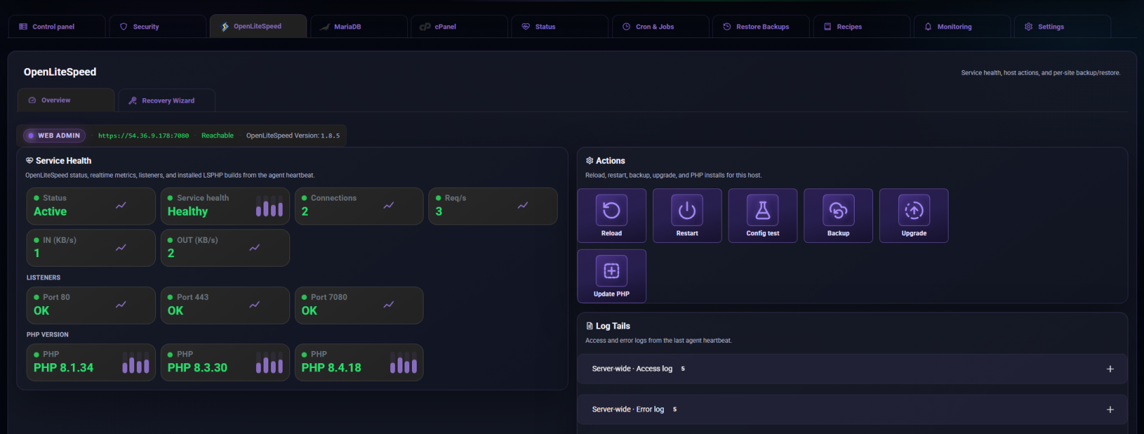Screen dimensions: 1144x434
Task: Expand the Server-wide Error log
Action: click(852, 410)
